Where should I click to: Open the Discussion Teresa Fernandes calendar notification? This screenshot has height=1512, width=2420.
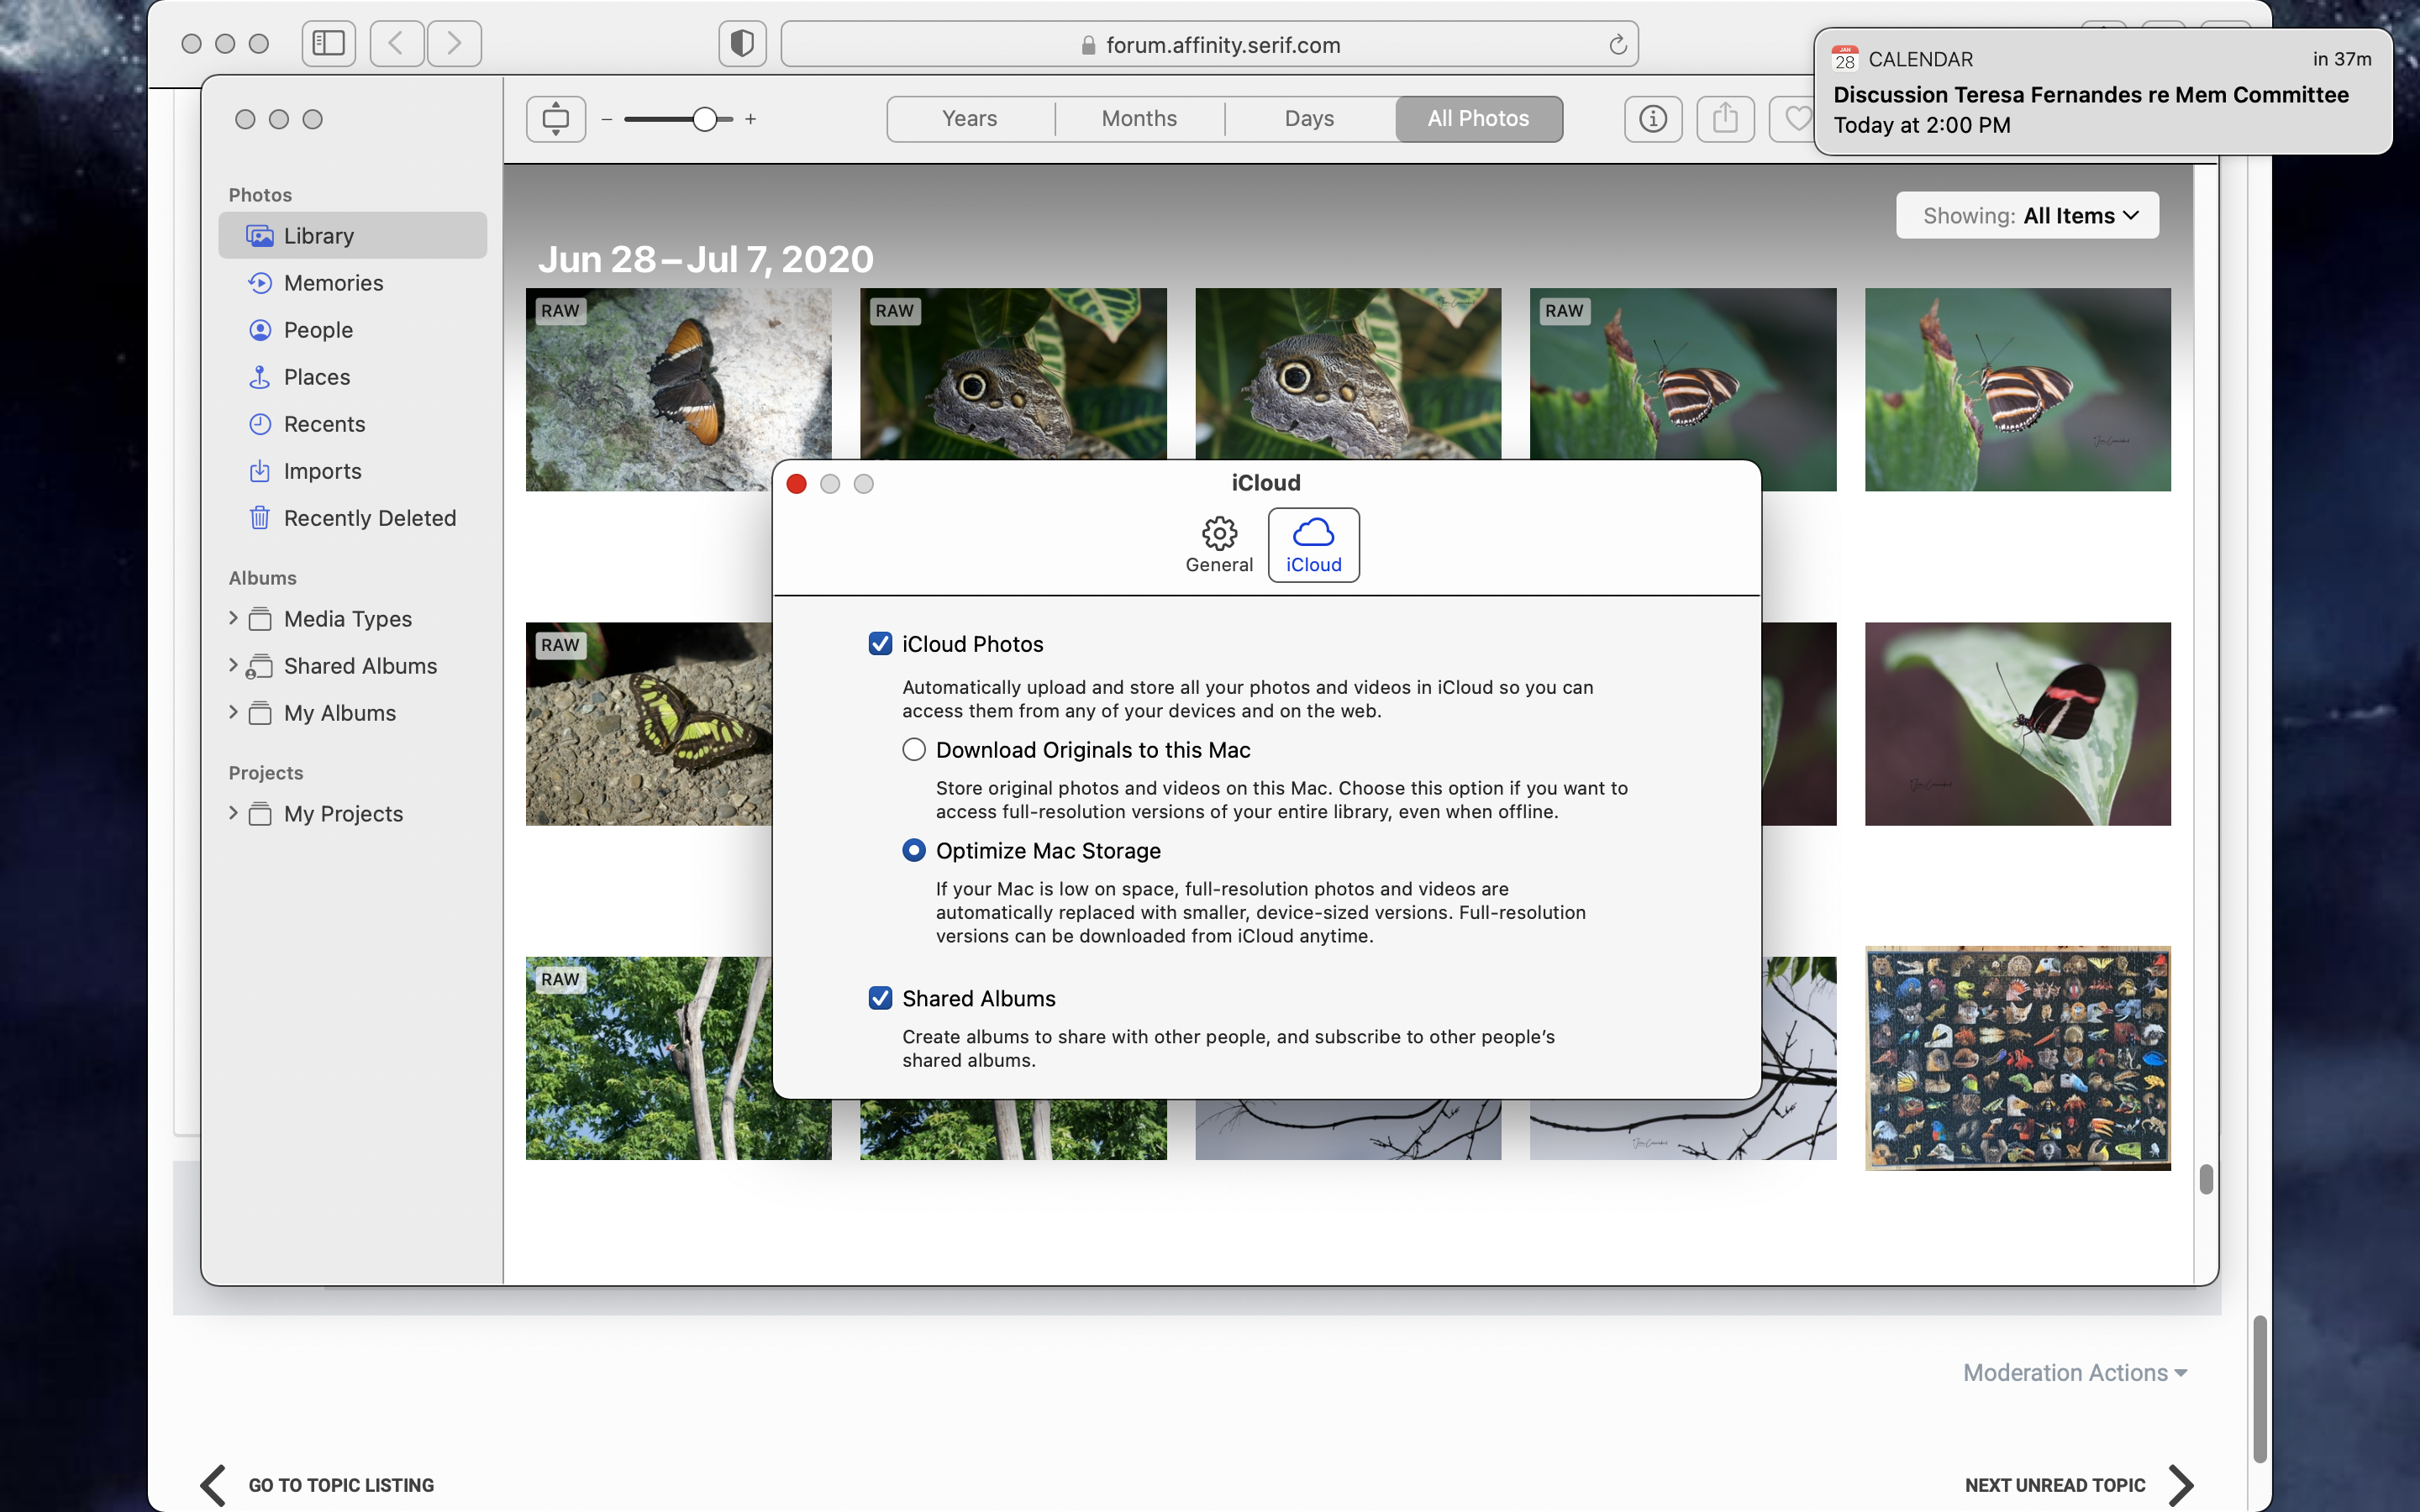pyautogui.click(x=2103, y=92)
